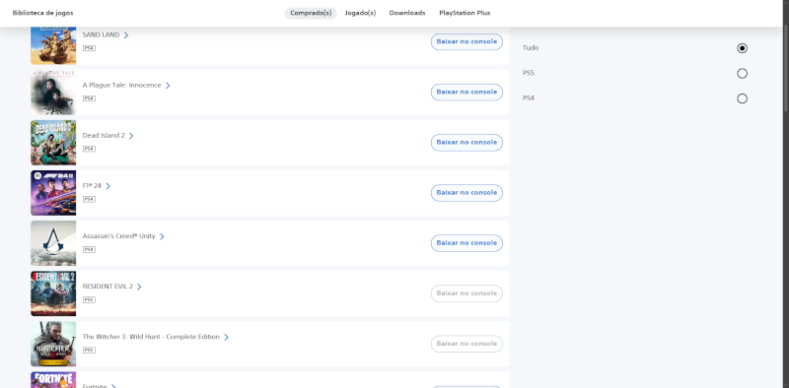This screenshot has height=388, width=789.
Task: Switch to the PlayStation Plus tab
Action: tap(465, 13)
